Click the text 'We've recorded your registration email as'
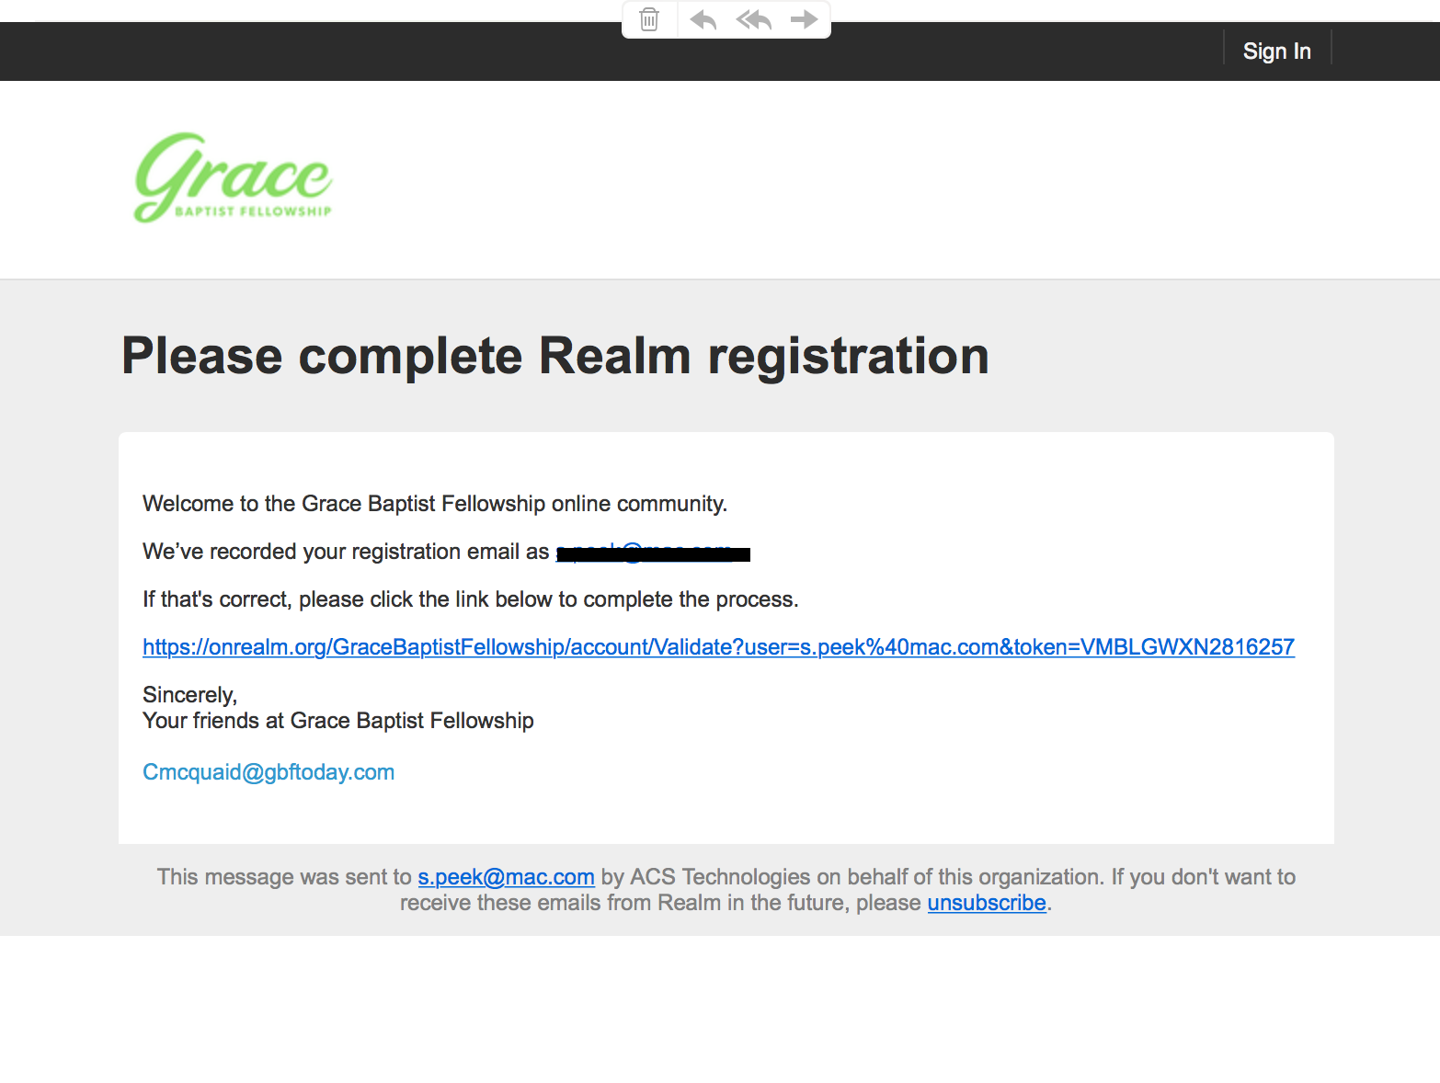The width and height of the screenshot is (1440, 1083). point(346,552)
